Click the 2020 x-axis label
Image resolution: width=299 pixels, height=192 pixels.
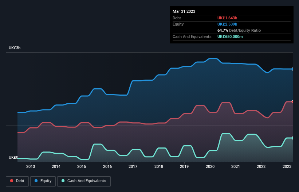point(210,166)
